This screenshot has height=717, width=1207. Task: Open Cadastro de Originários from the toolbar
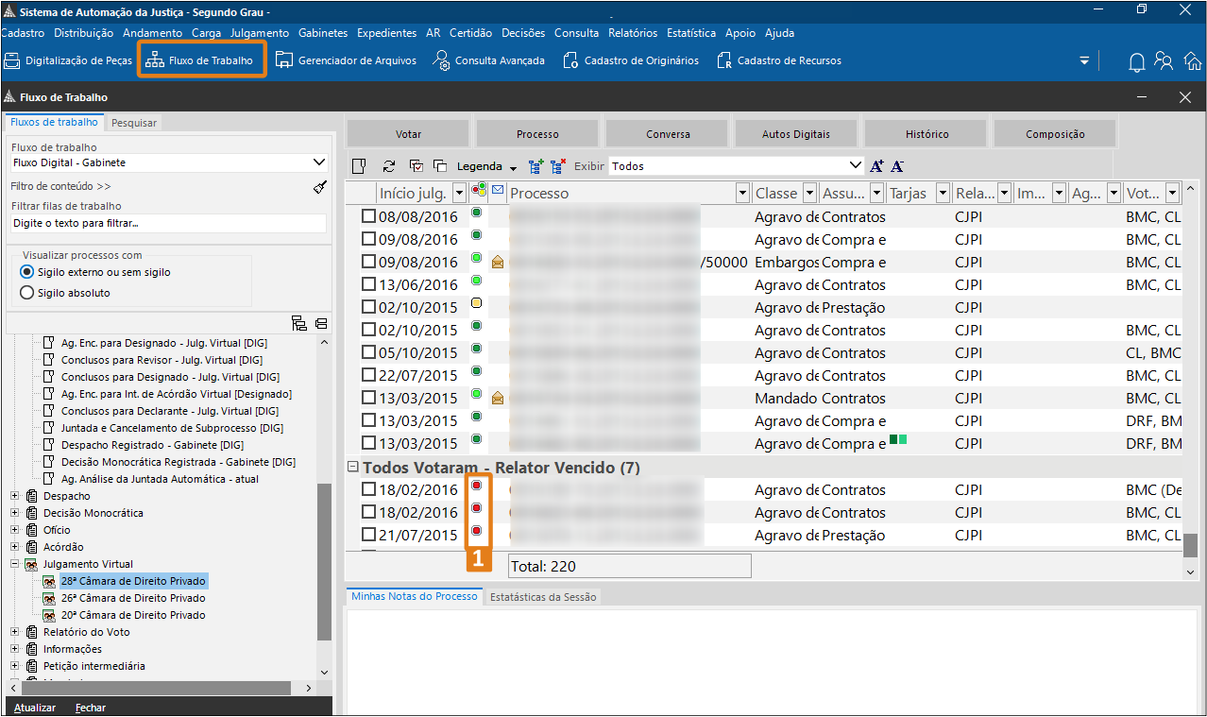click(631, 60)
